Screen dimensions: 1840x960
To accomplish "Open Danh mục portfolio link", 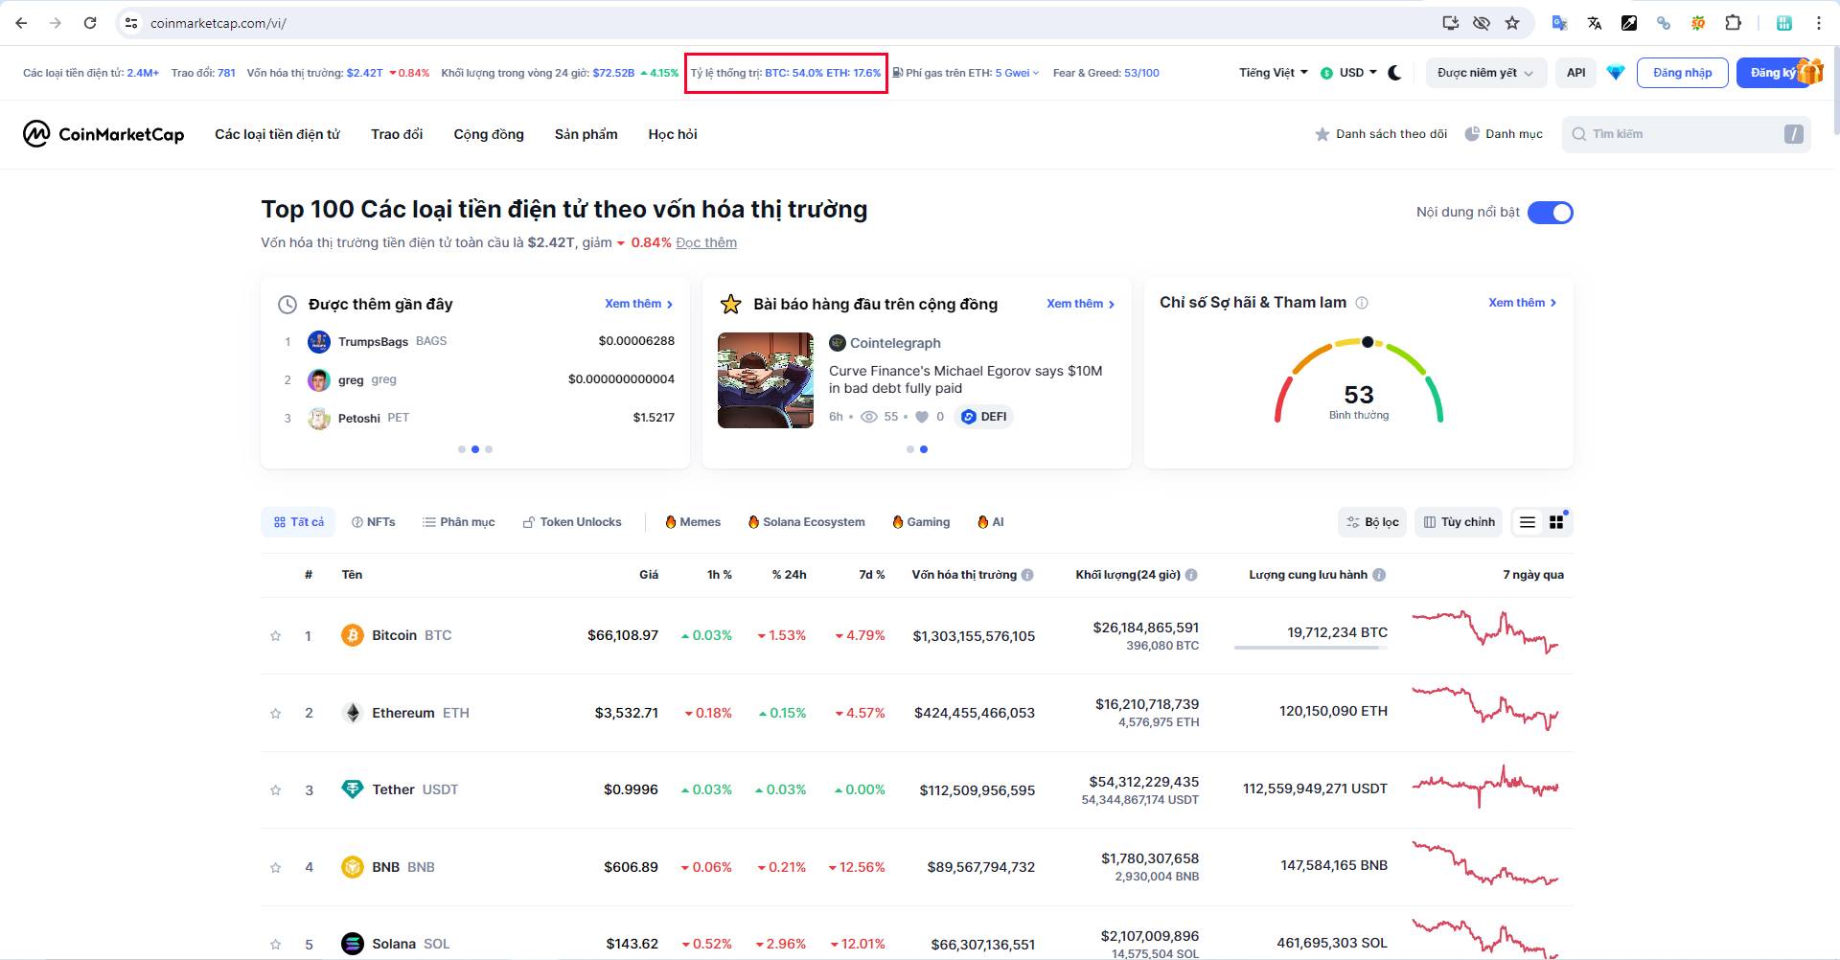I will [x=1504, y=134].
